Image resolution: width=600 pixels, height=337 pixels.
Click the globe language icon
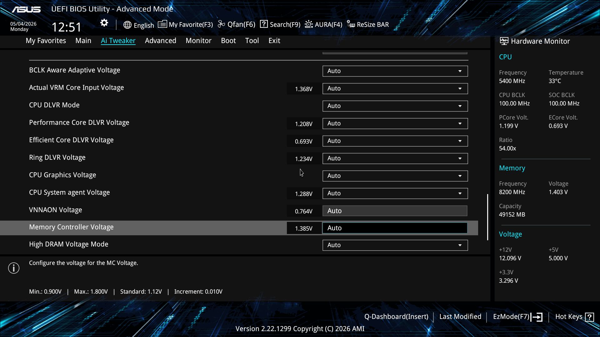click(127, 25)
